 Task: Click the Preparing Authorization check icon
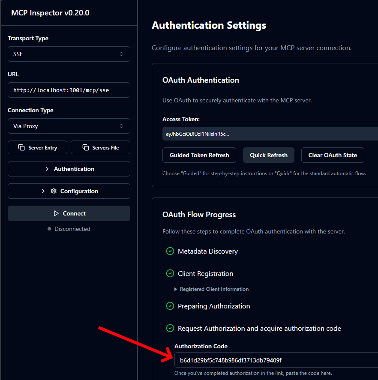[170, 306]
